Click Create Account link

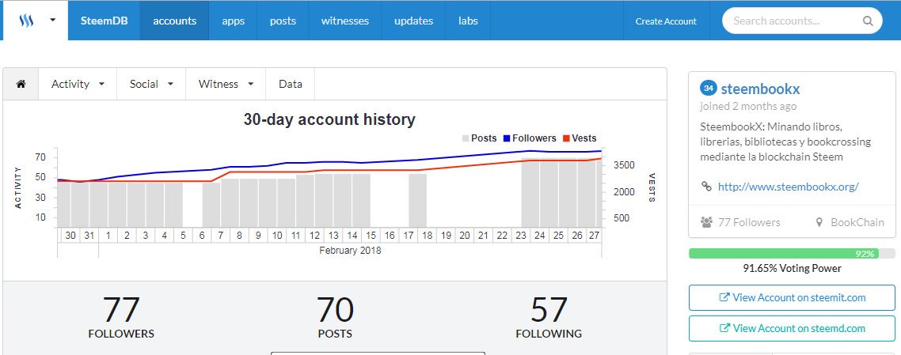(666, 21)
